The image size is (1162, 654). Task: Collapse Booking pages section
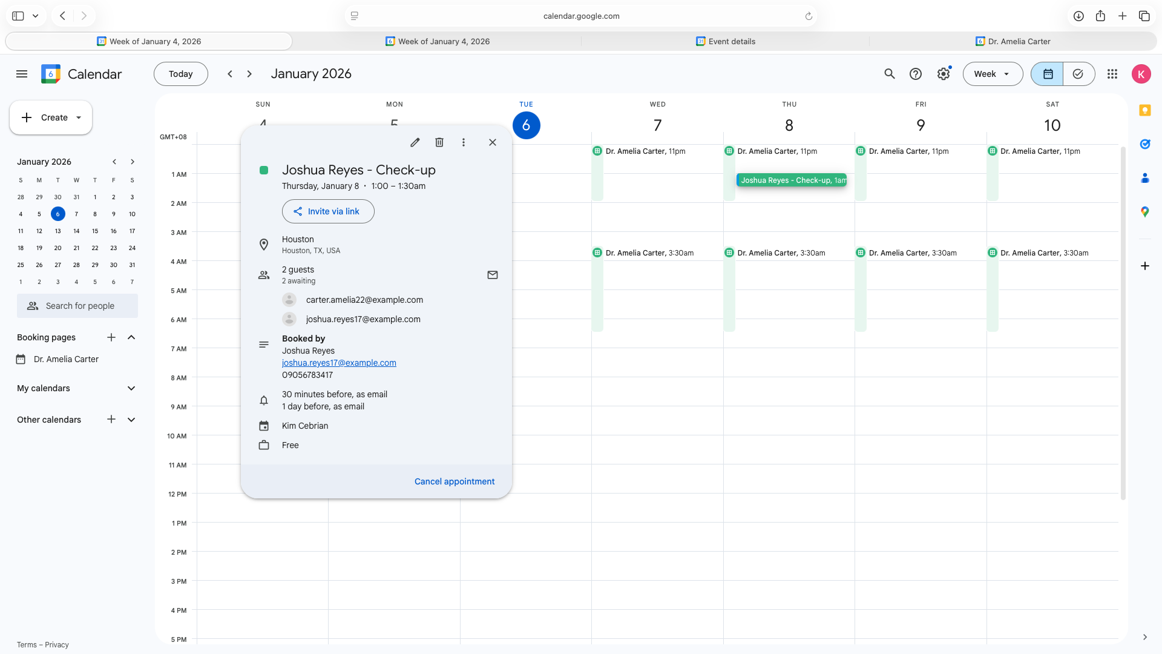point(131,337)
